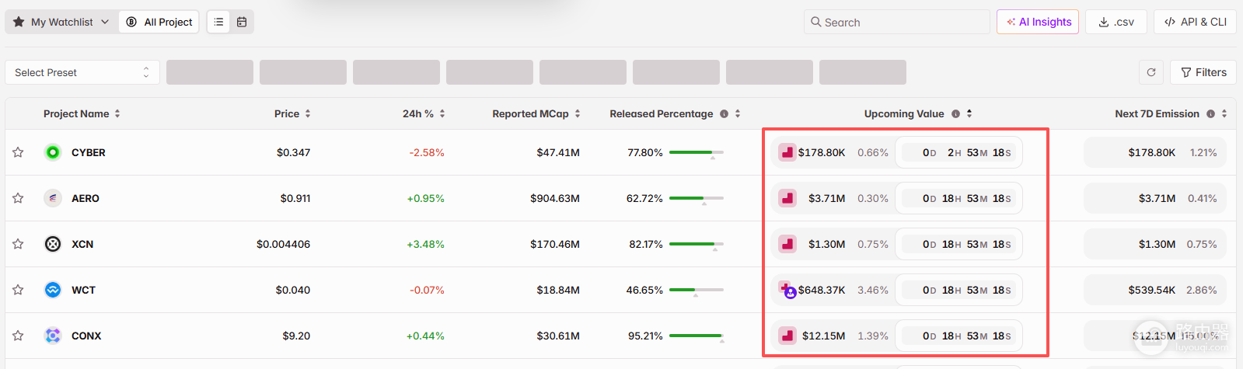
Task: Click XCN upcoming unlock allocation icon
Action: pos(787,244)
